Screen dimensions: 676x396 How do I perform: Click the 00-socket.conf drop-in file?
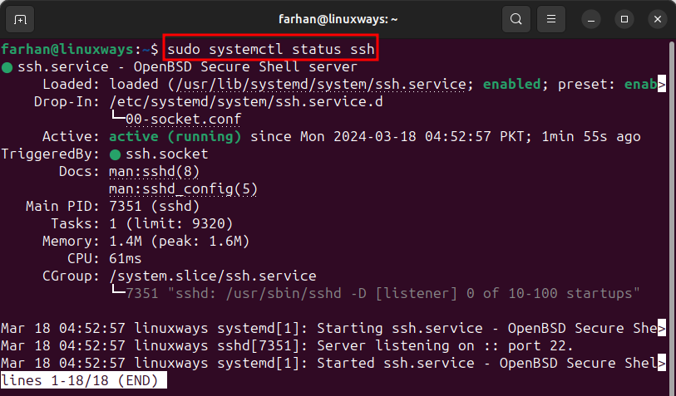pos(183,120)
